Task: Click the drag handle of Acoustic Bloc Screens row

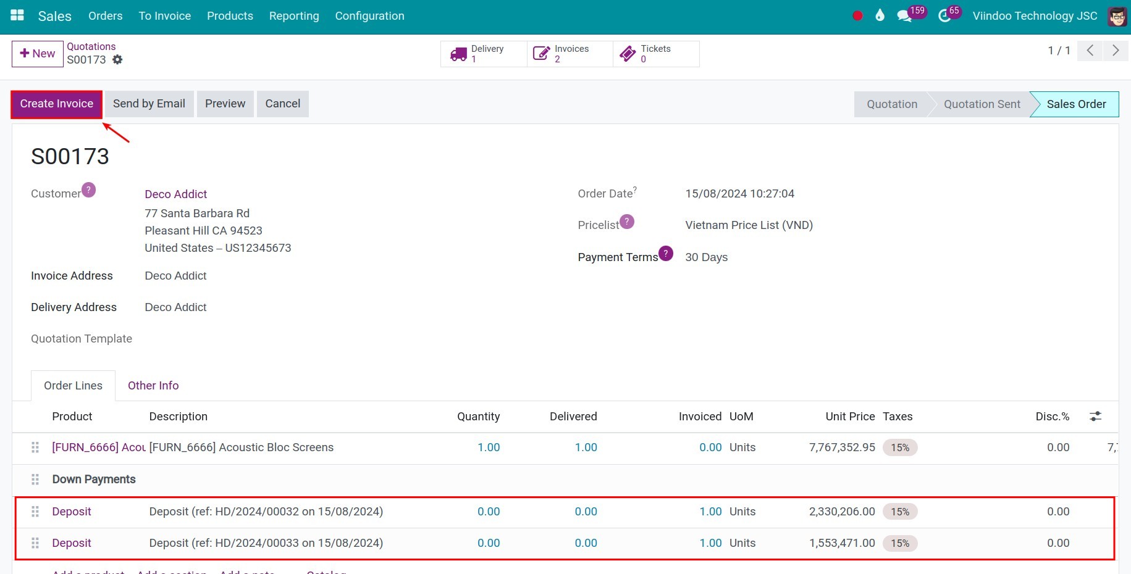Action: pyautogui.click(x=35, y=447)
